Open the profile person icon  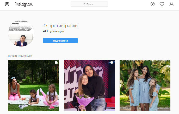click(x=171, y=4)
